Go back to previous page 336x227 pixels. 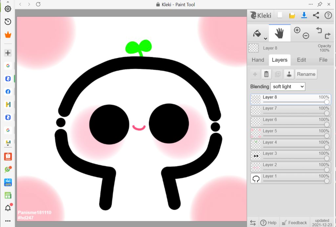pos(20,4)
